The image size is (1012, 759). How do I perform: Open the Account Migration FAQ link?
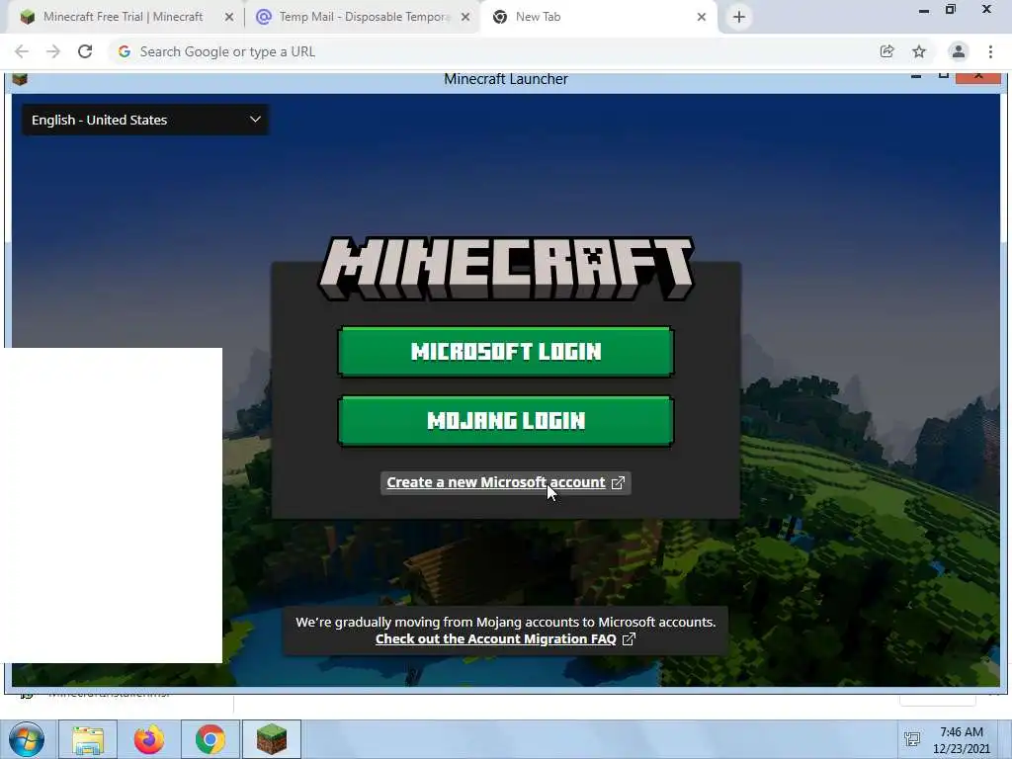496,639
